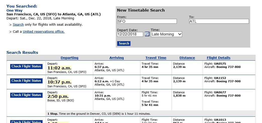
Task: Check Flight Status for flight UA0677
Action: coord(26,95)
